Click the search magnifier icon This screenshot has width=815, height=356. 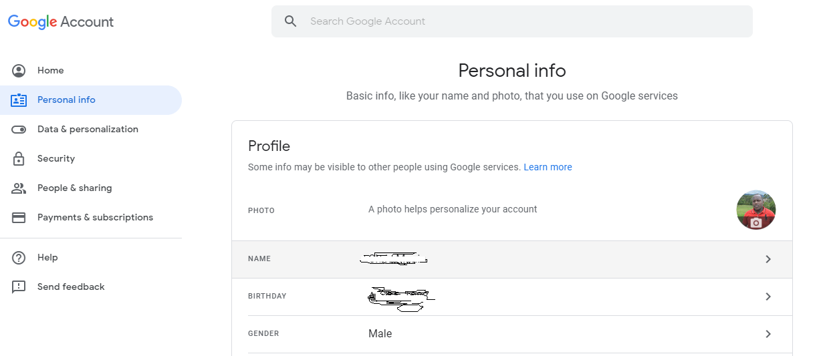coord(290,21)
